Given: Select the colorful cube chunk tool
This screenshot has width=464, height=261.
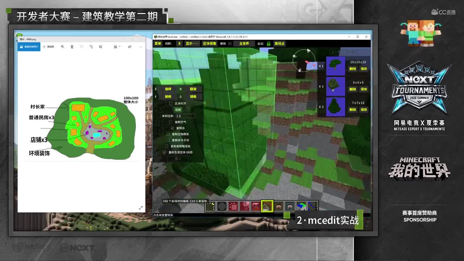Looking at the screenshot, I should [301, 206].
